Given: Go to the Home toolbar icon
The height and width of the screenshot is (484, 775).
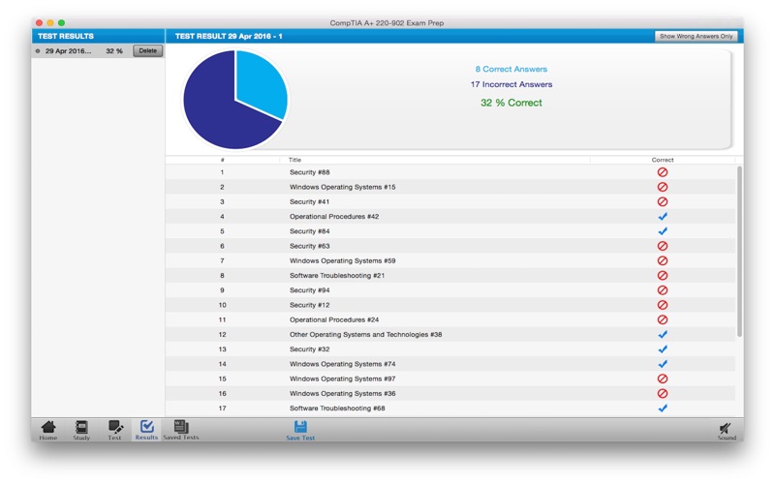Looking at the screenshot, I should (x=47, y=430).
